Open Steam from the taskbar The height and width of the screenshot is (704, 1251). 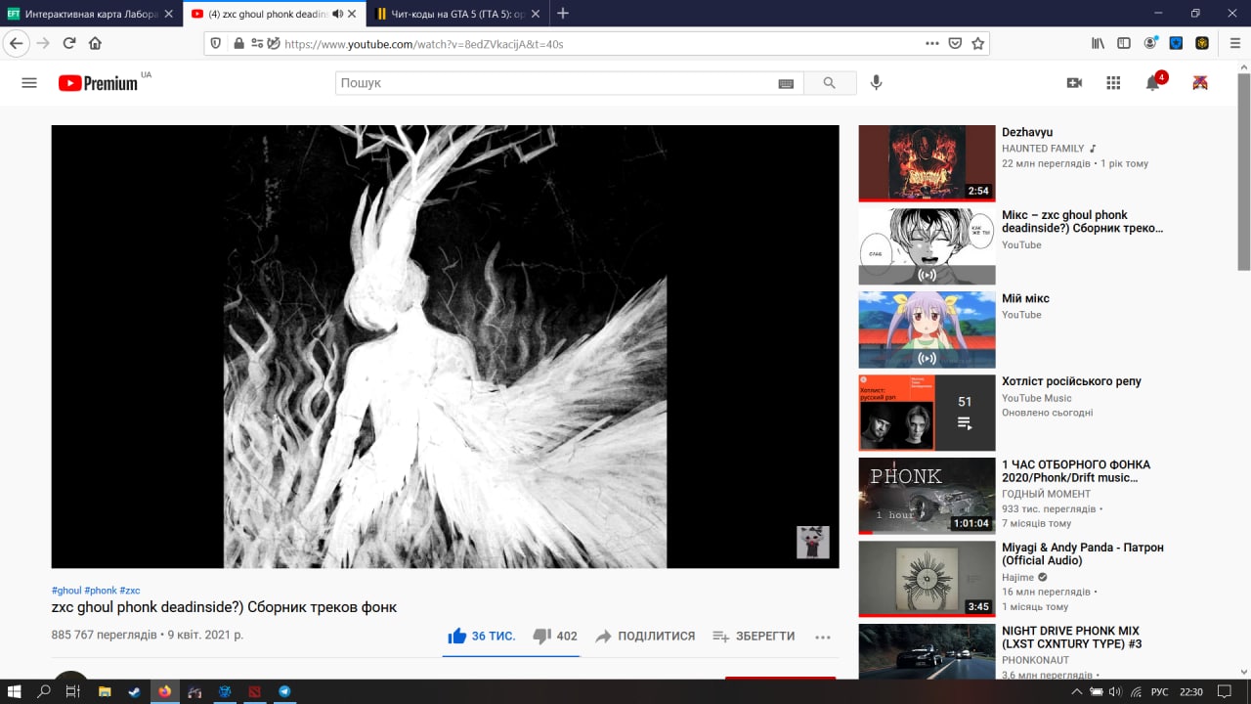(x=134, y=691)
